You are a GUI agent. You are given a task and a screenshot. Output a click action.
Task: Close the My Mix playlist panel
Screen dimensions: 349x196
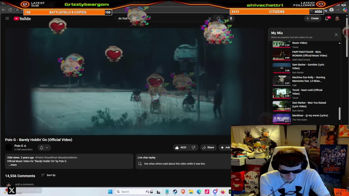pos(336,35)
